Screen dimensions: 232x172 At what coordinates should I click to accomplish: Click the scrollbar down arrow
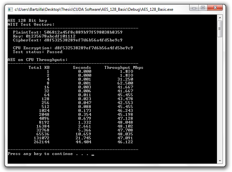220,161
